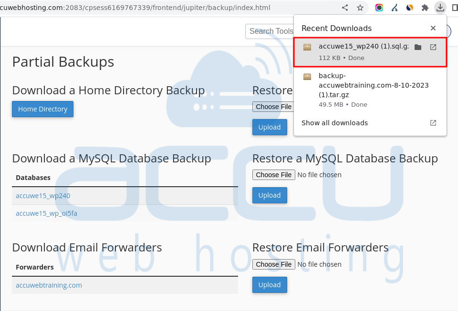The image size is (458, 311).
Task: Open the orange and navy round extension icon
Action: point(410,8)
